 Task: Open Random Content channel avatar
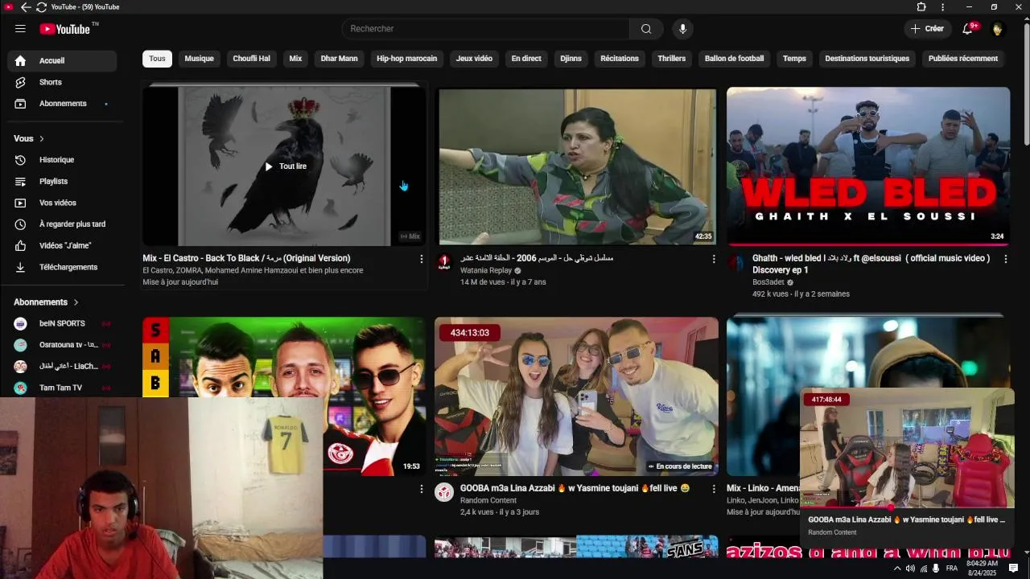click(444, 492)
